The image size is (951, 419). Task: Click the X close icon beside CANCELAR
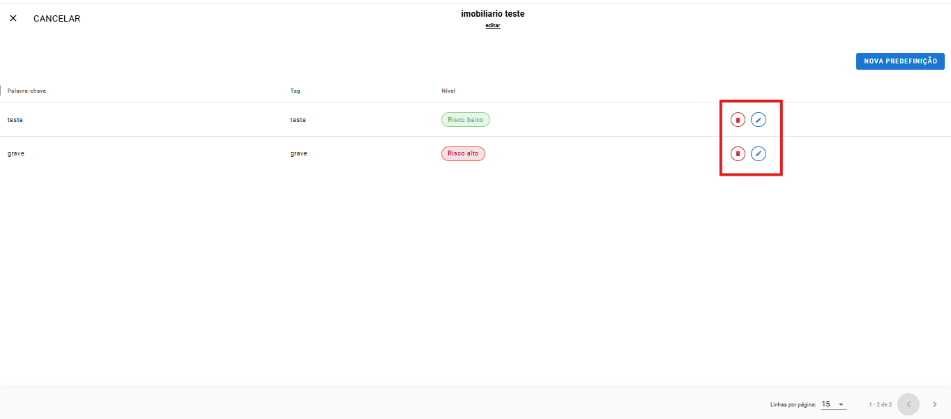[13, 19]
